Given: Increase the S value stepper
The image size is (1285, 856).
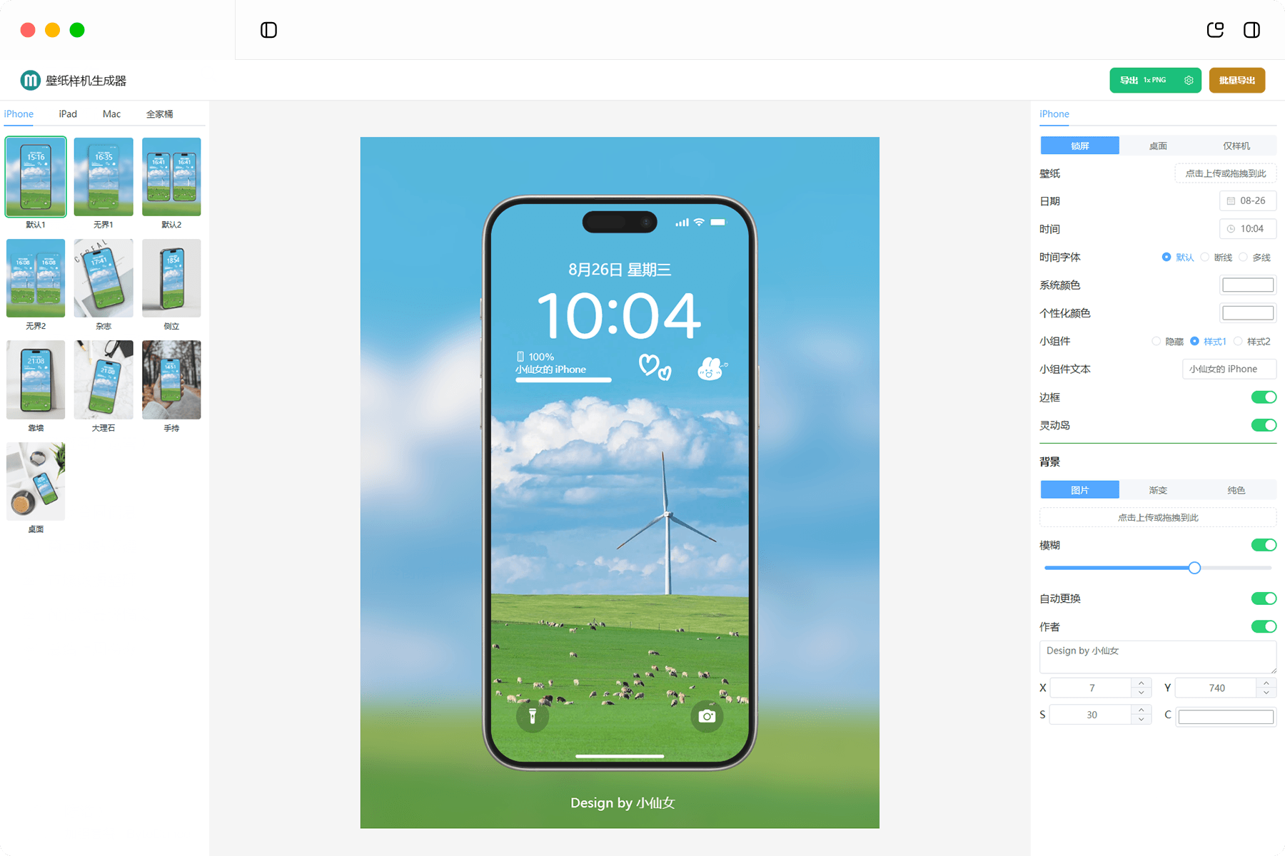Looking at the screenshot, I should pos(1142,710).
